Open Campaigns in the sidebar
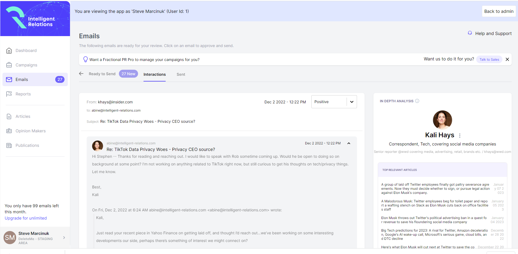518x254 pixels. click(26, 65)
